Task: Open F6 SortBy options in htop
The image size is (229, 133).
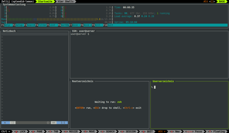Action: click(64, 25)
